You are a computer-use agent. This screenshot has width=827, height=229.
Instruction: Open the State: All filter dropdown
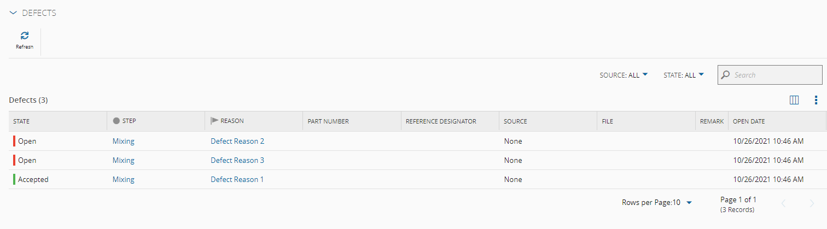(x=683, y=75)
